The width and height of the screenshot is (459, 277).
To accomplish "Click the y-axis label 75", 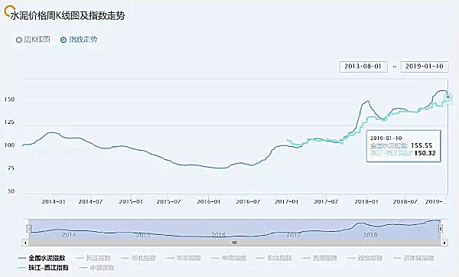I will (11, 168).
